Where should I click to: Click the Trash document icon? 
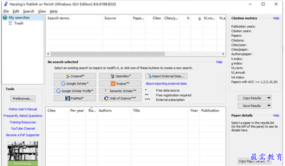[x=10, y=23]
